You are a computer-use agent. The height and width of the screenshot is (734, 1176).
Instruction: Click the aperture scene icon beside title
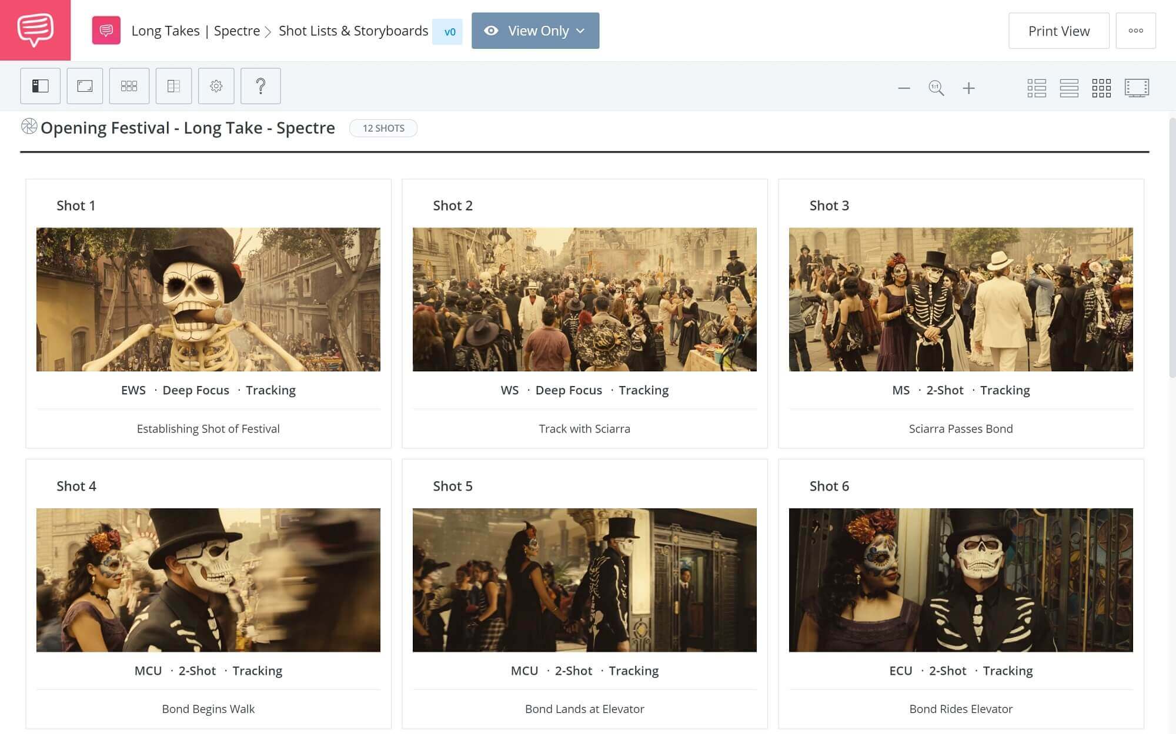pyautogui.click(x=29, y=126)
